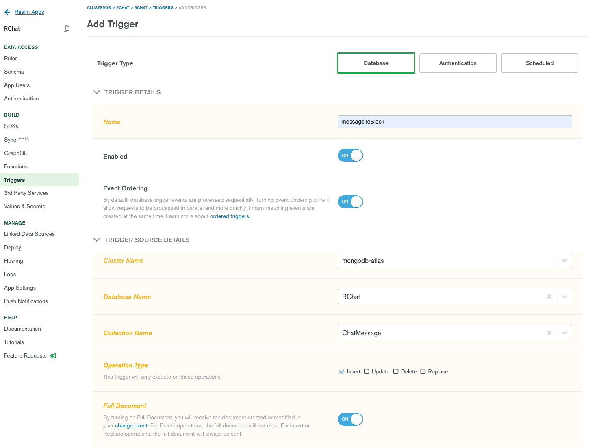Click the TRIGGERS breadcrumb

163,8
